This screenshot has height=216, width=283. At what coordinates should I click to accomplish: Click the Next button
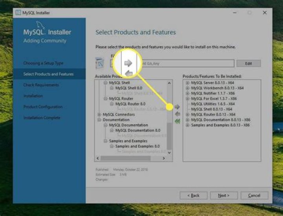click(x=224, y=195)
